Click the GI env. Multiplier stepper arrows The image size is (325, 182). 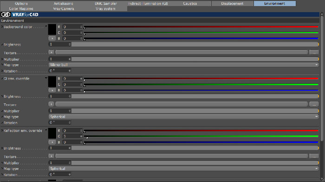[70, 111]
